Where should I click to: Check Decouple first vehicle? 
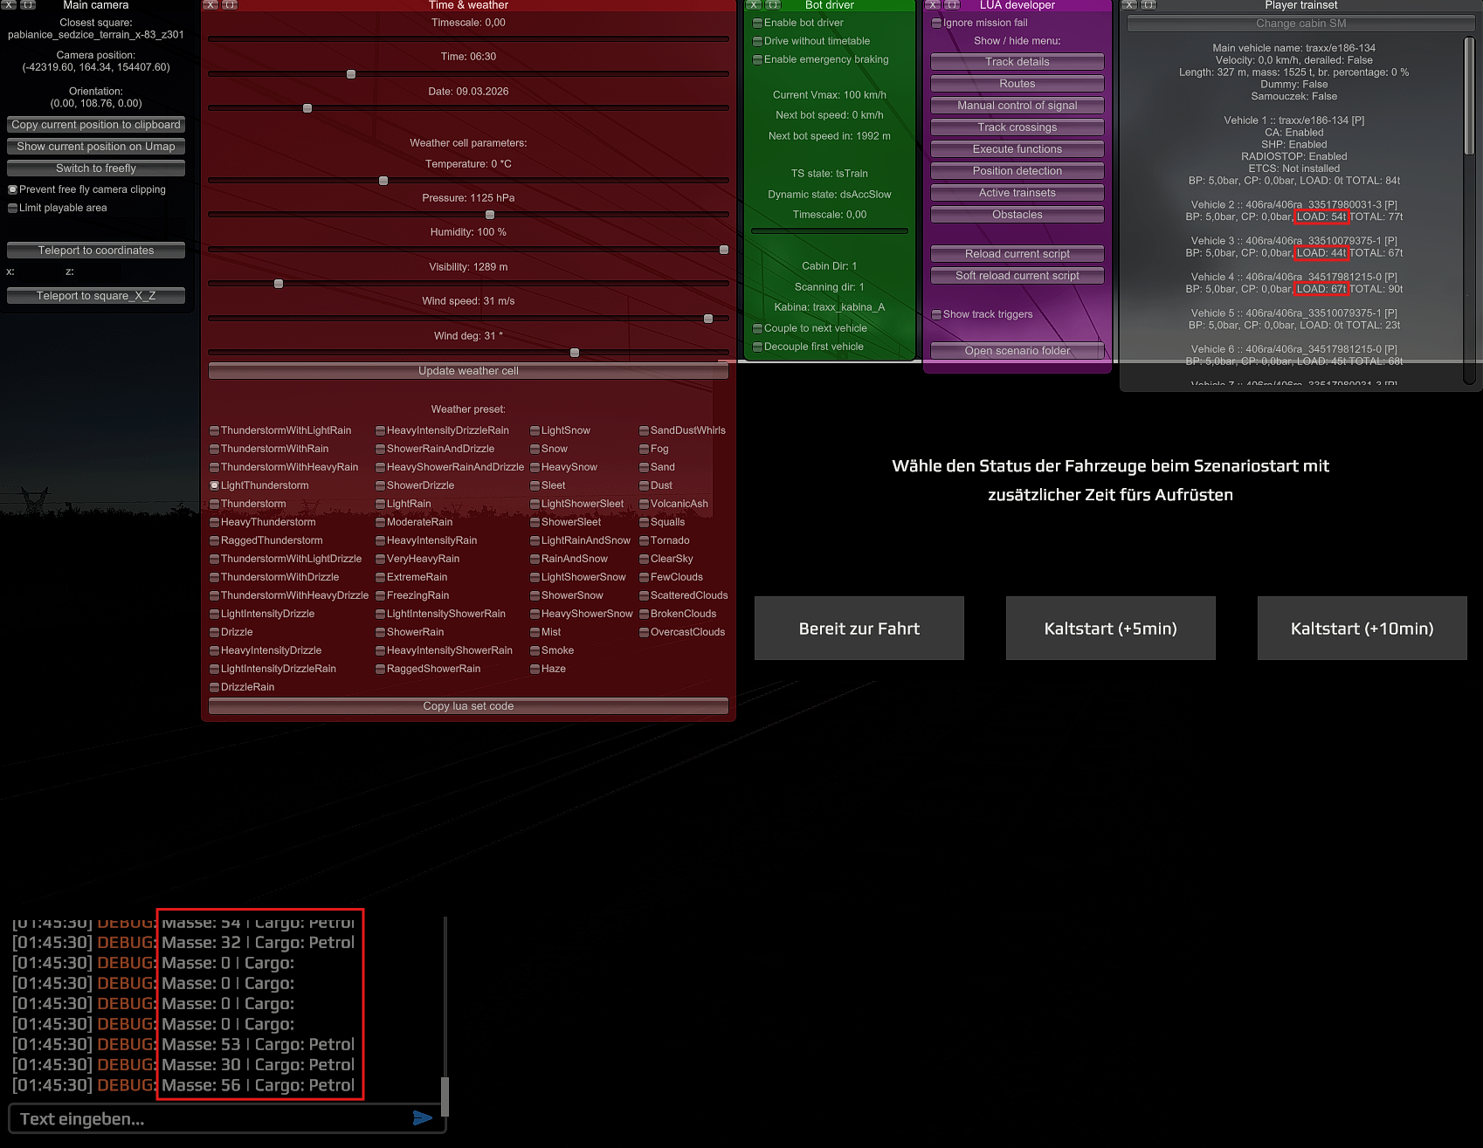tap(757, 347)
